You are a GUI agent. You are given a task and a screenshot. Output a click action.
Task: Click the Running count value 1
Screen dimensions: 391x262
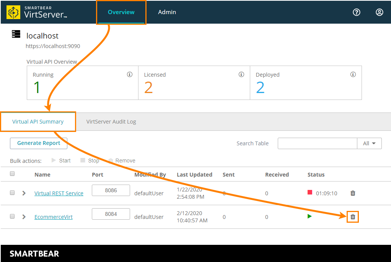pyautogui.click(x=37, y=87)
